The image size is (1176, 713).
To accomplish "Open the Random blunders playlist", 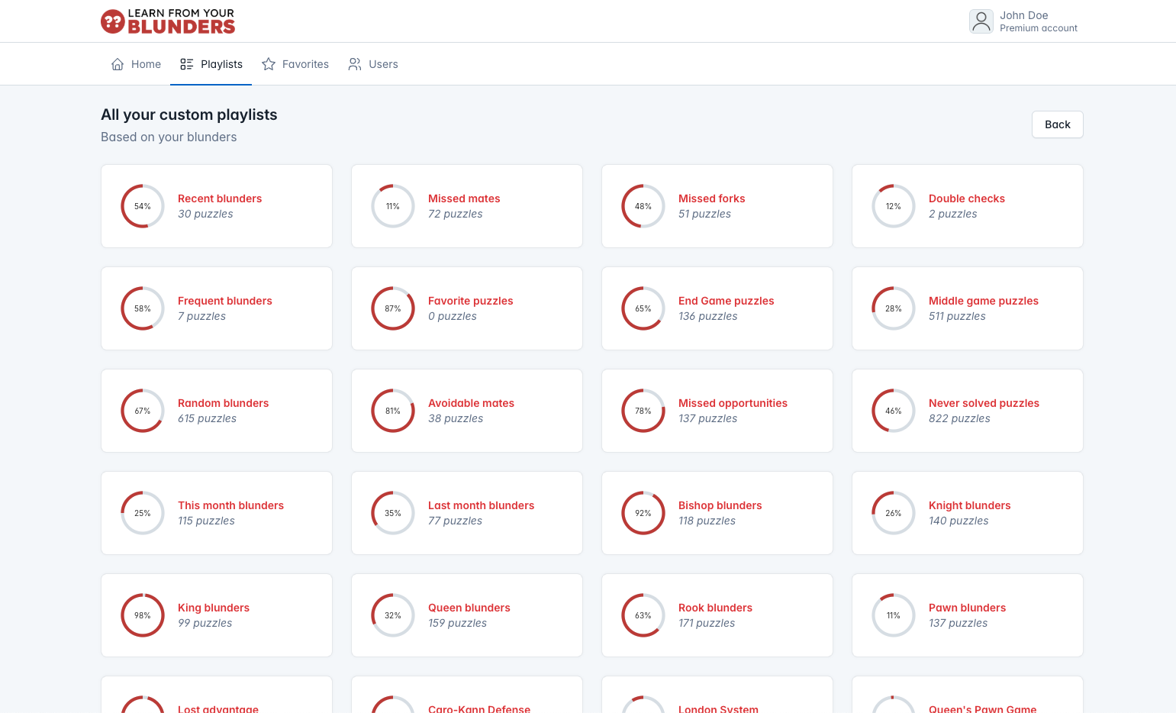I will [217, 411].
